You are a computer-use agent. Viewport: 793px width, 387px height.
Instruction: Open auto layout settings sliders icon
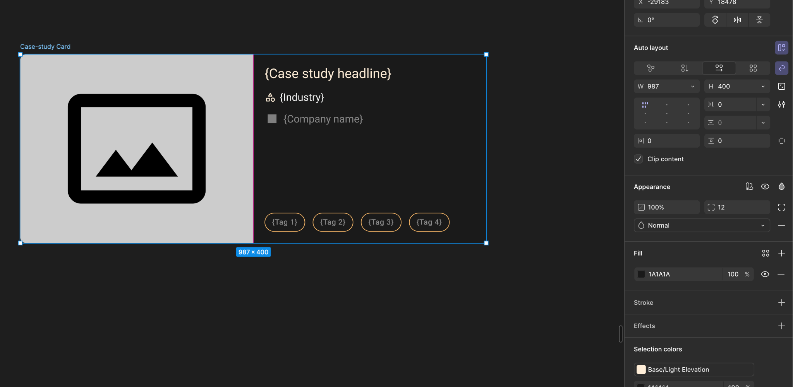pos(781,104)
